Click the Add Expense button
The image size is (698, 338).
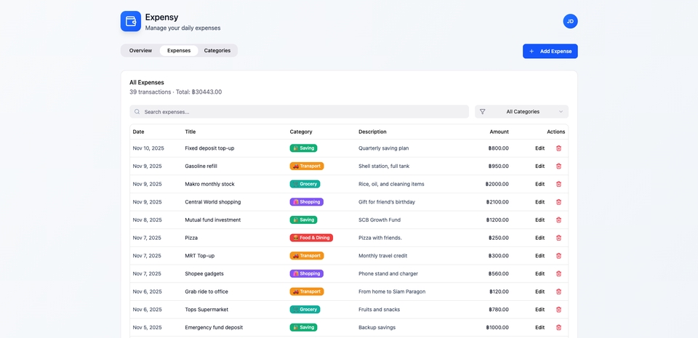[x=550, y=51]
